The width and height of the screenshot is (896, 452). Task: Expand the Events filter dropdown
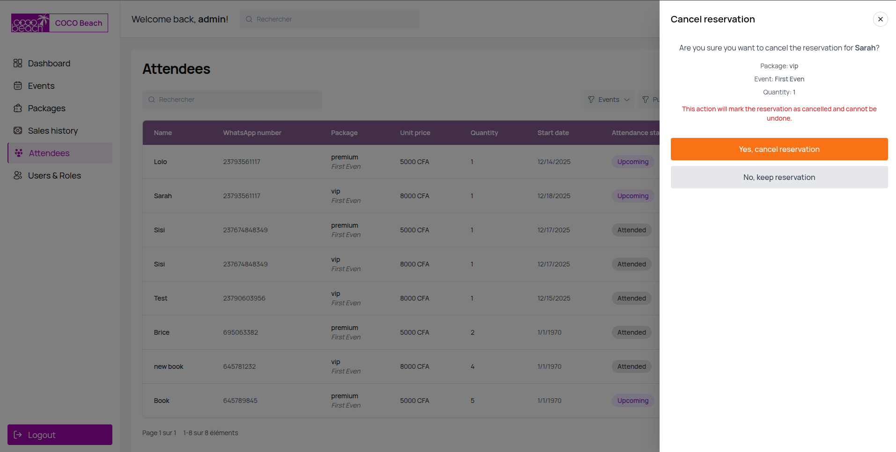coord(609,100)
